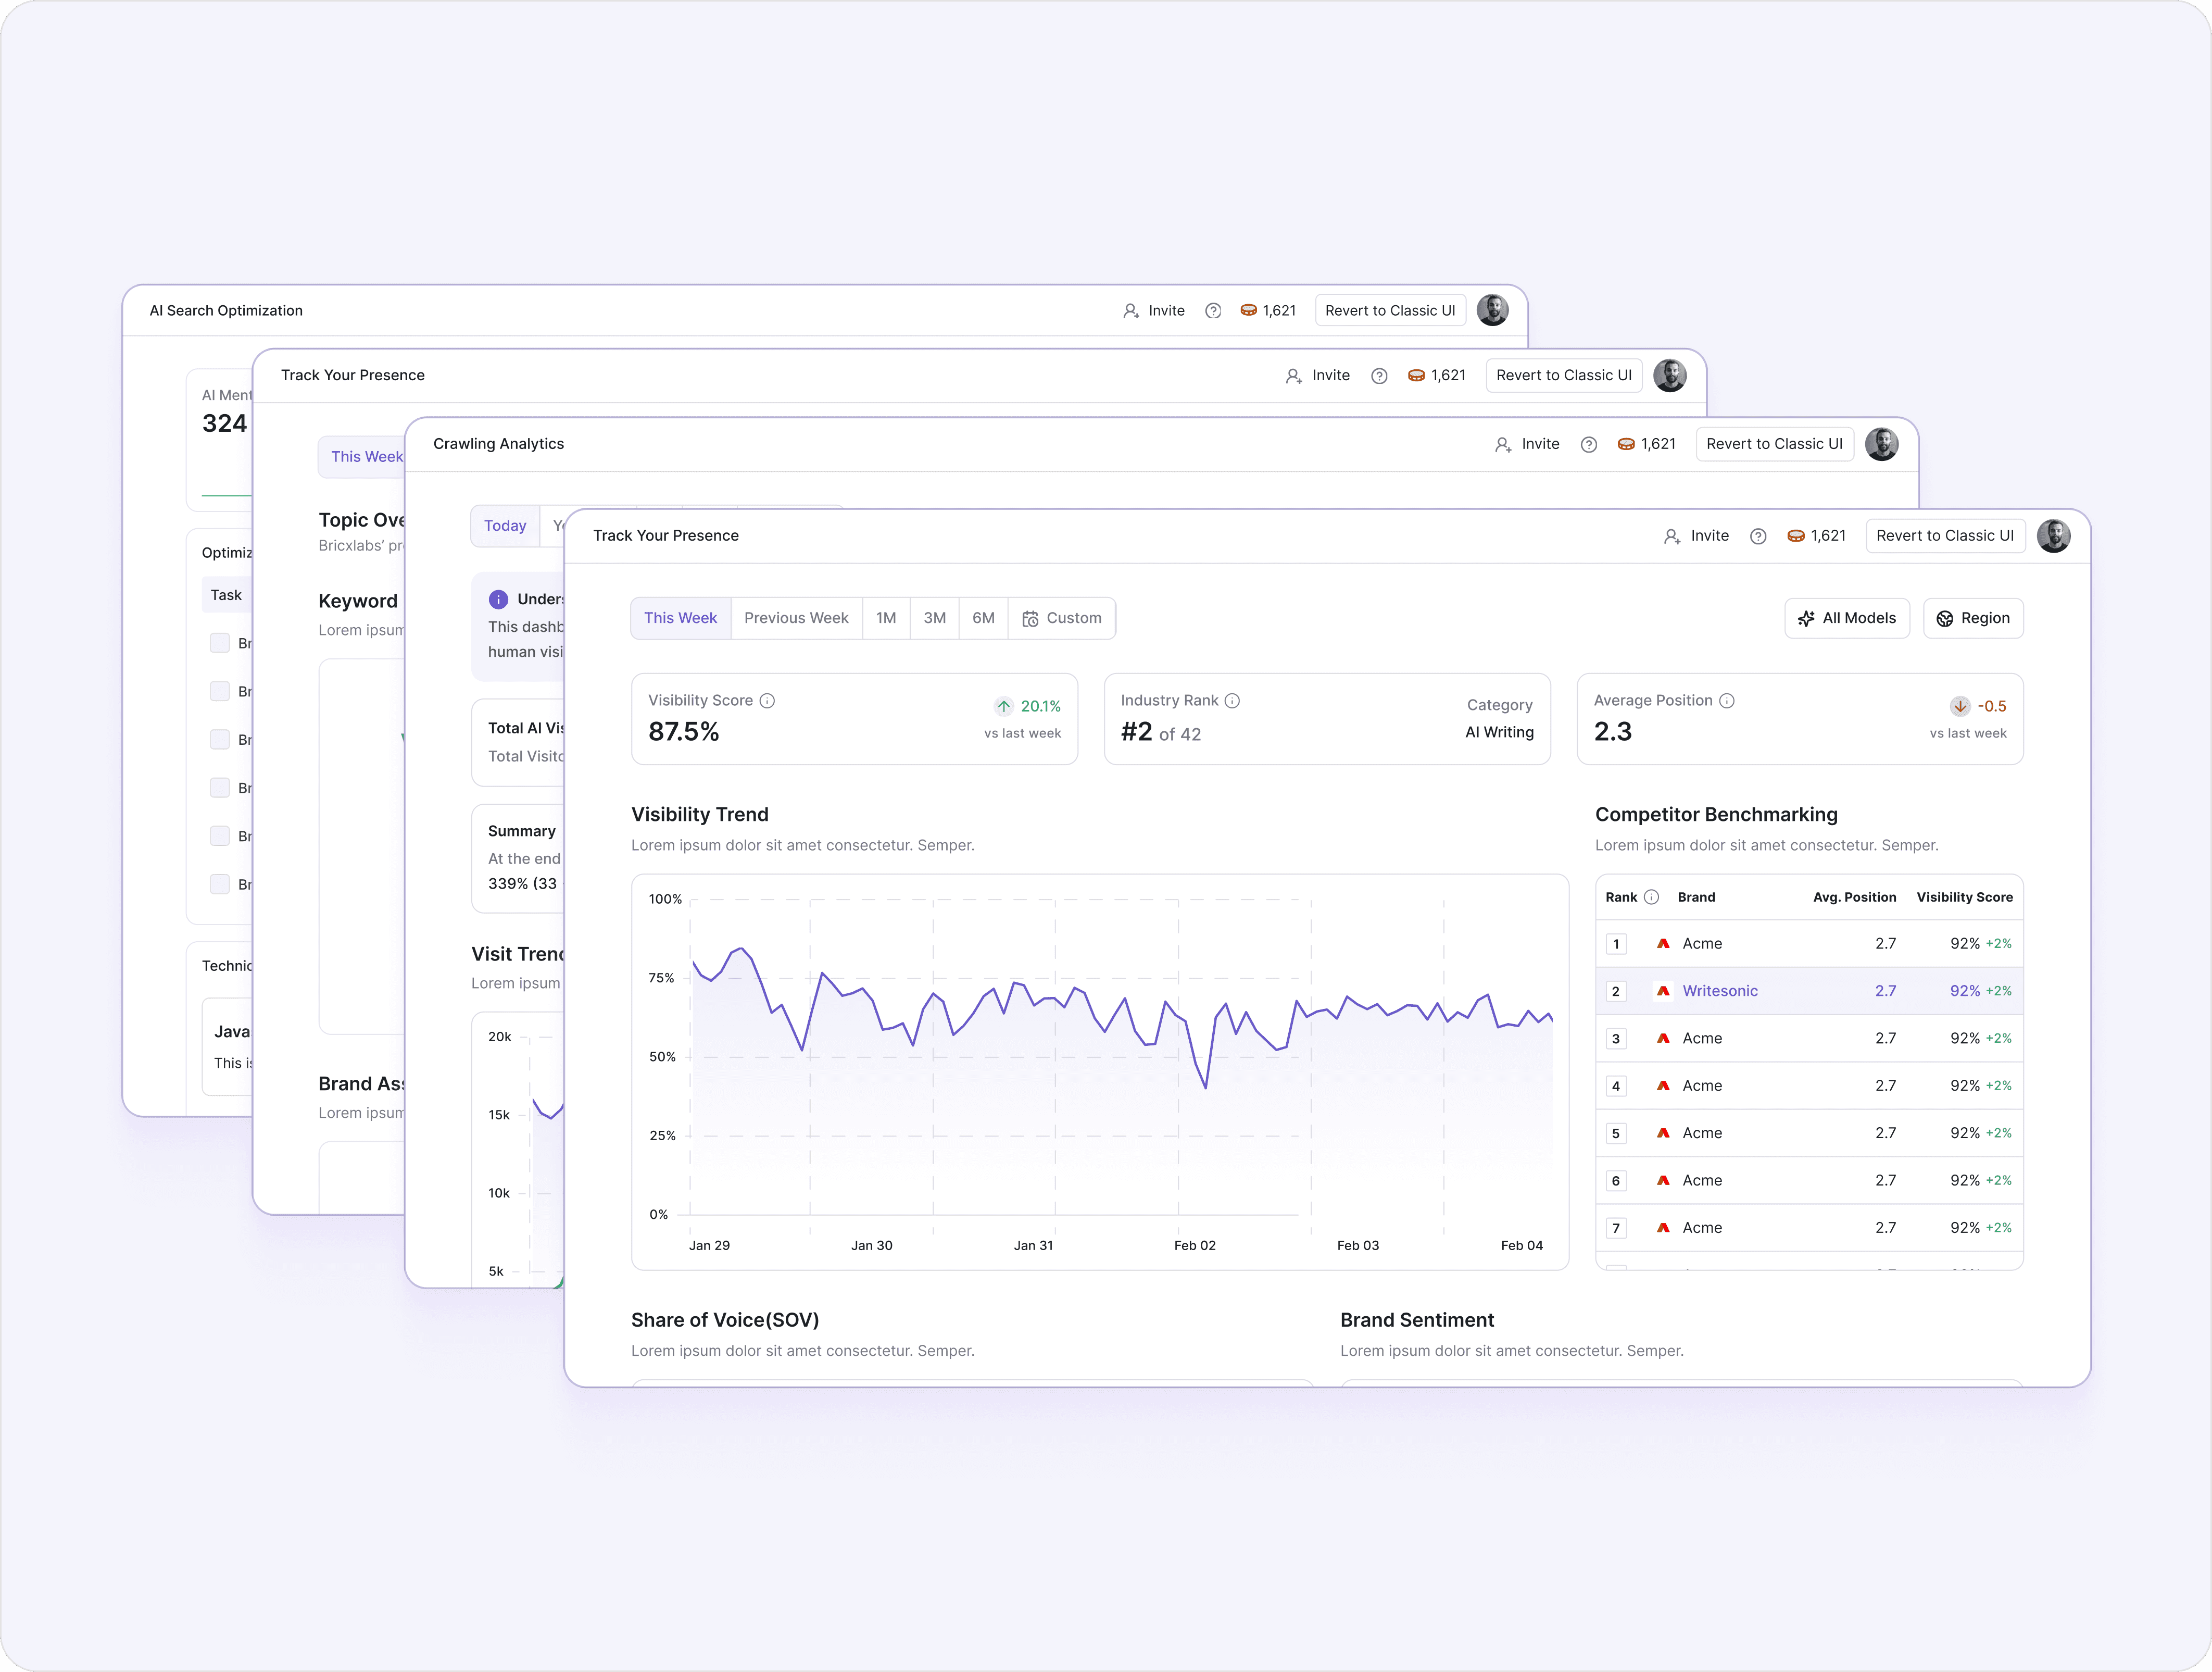Screen dimensions: 2212x1672
Task: Check the first task checkbox in Optimization list
Action: point(220,642)
